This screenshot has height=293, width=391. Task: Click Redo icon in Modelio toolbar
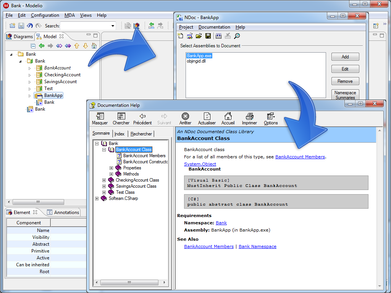pyautogui.click(x=38, y=26)
